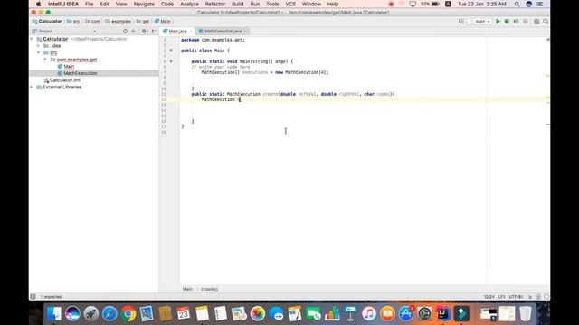Expand the .idea folder

click(x=38, y=46)
